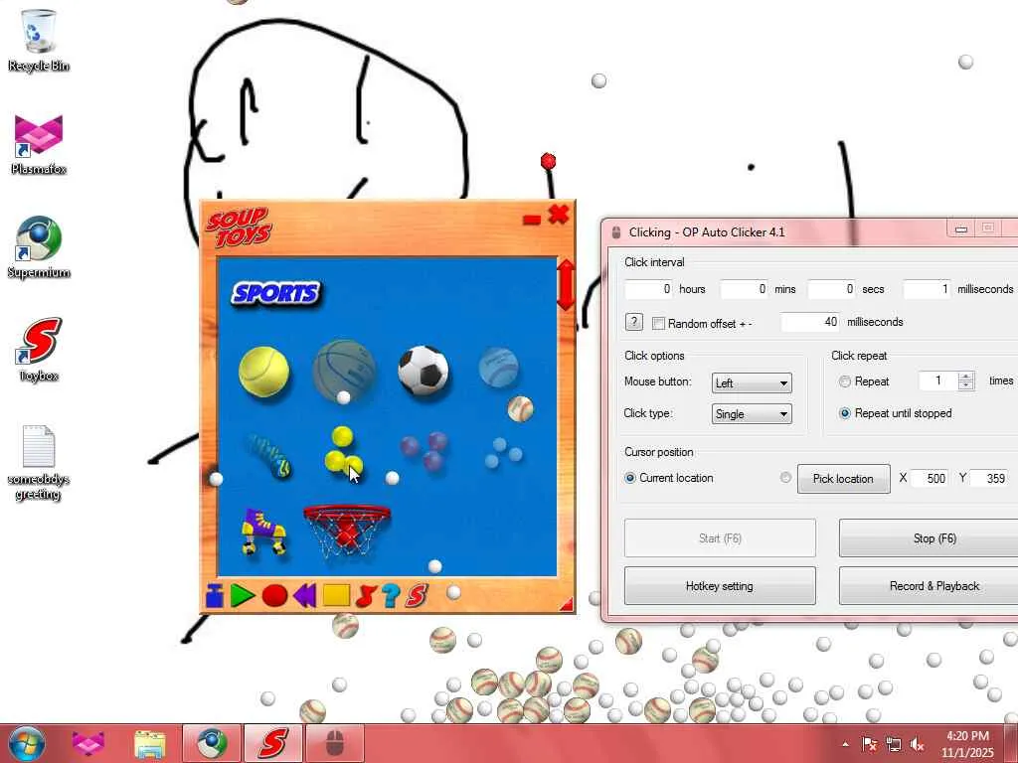Click the repeat times number field
1018x763 pixels.
pos(938,381)
